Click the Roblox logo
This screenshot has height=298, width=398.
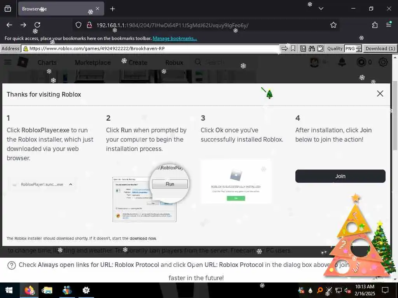[23, 62]
